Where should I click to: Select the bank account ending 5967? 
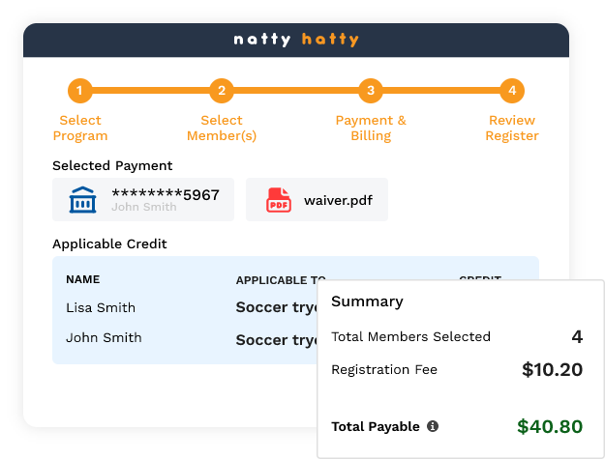[x=143, y=199]
